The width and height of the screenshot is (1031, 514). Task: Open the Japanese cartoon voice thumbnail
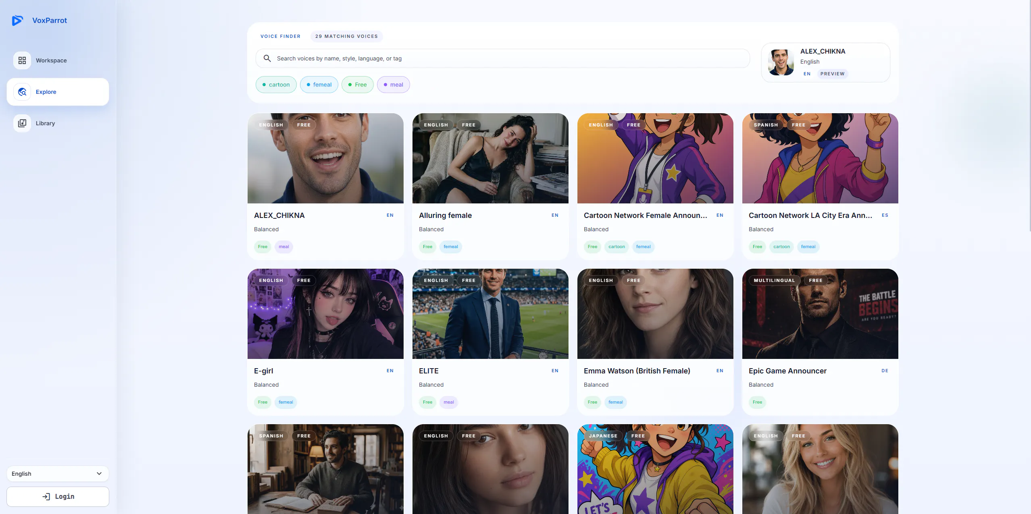(655, 469)
